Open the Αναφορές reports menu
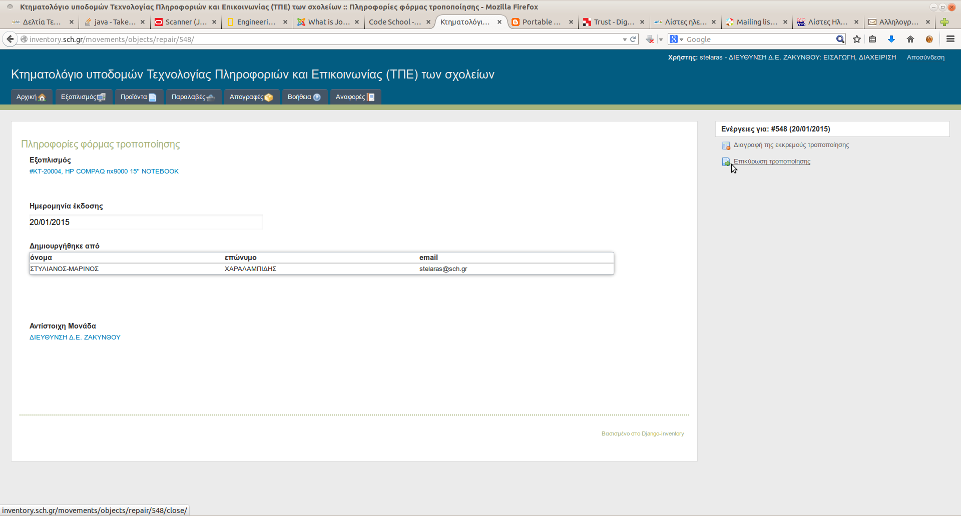The image size is (961, 516). tap(355, 97)
